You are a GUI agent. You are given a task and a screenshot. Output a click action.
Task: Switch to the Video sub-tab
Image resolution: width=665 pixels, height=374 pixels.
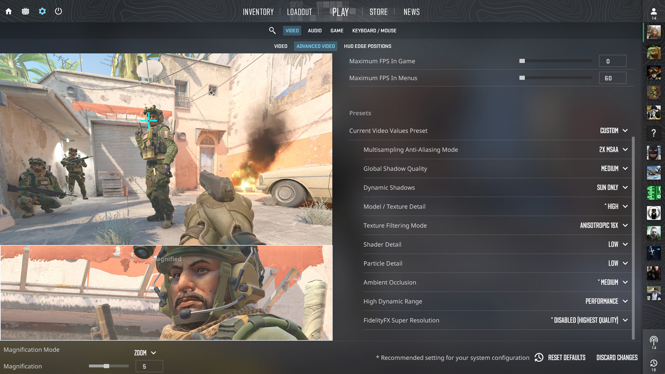pos(281,46)
